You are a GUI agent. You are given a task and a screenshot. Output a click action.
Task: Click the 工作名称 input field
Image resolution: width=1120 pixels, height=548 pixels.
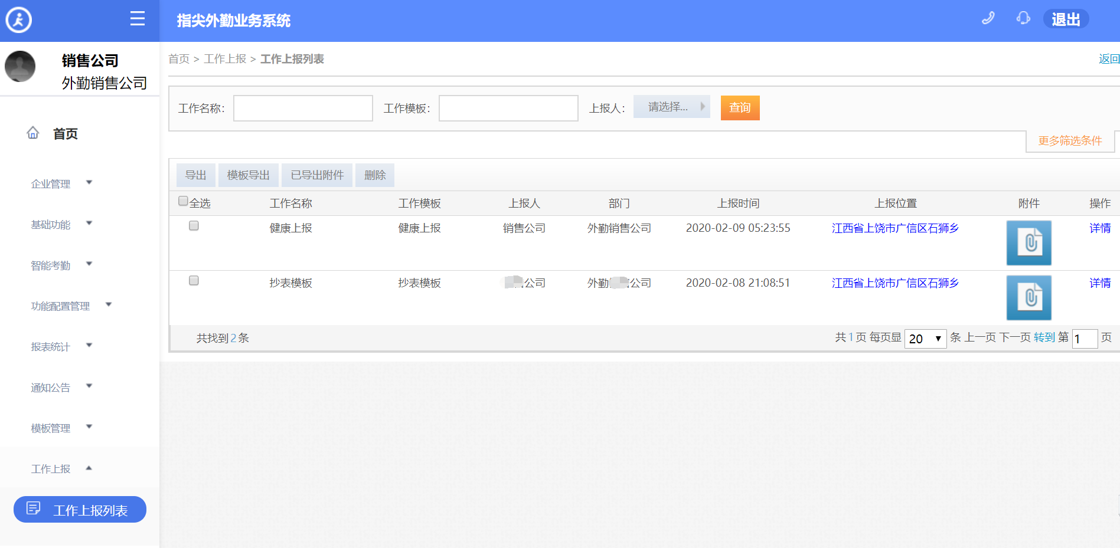(303, 109)
